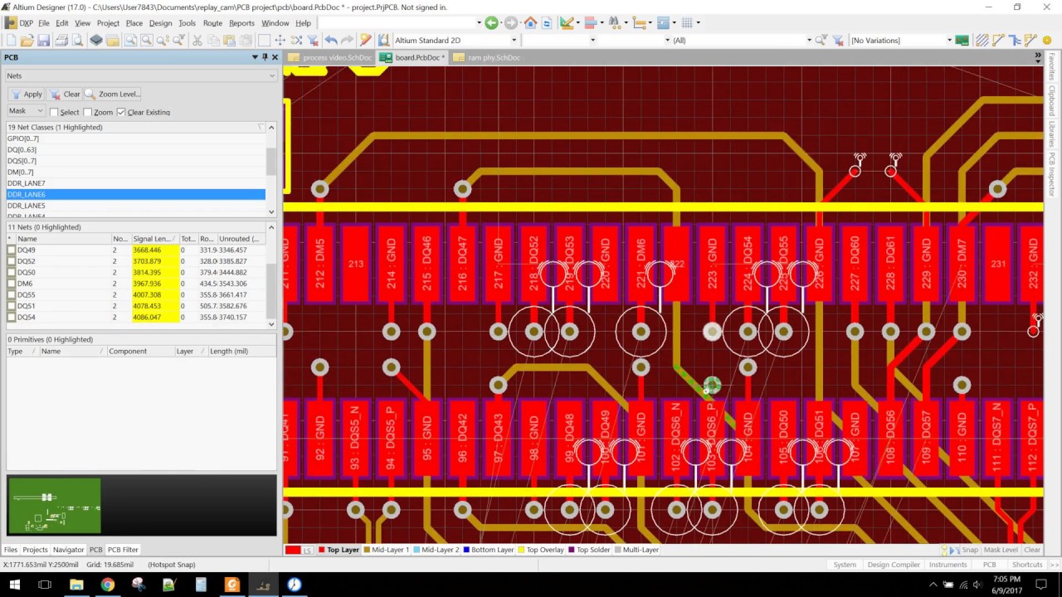Uncheck the Clear Existing checkbox

(121, 112)
